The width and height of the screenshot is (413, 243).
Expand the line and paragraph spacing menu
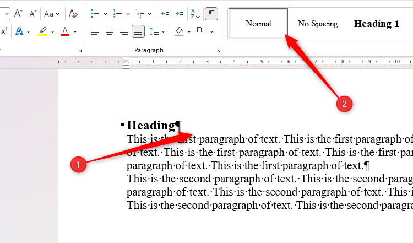pyautogui.click(x=164, y=31)
